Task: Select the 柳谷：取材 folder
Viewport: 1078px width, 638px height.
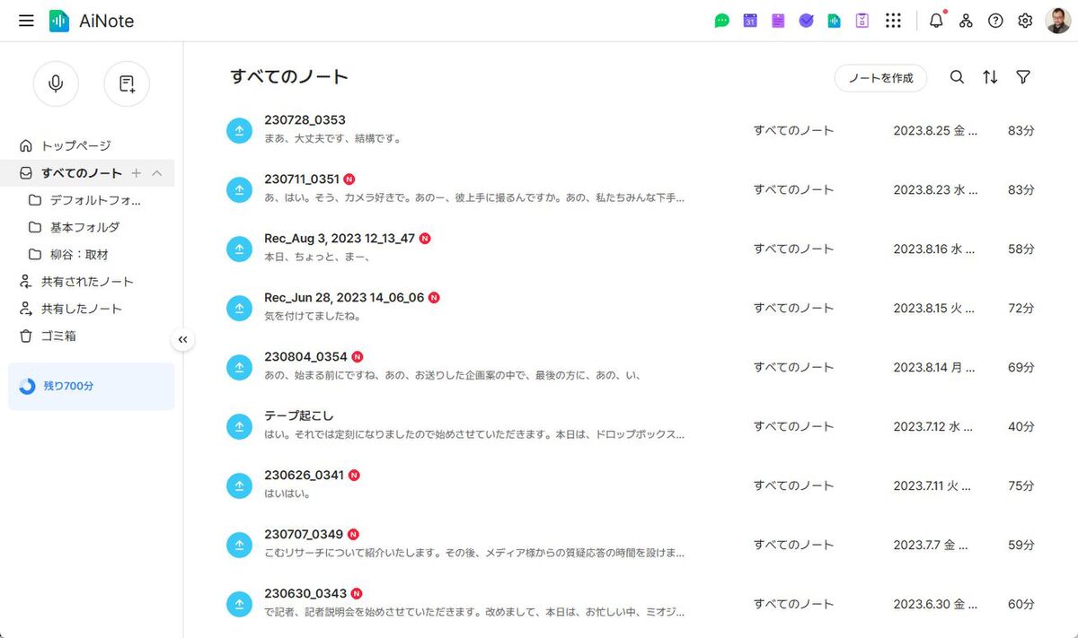Action: pyautogui.click(x=79, y=254)
